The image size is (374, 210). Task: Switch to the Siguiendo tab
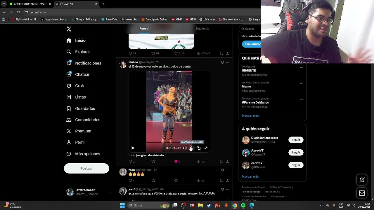202,29
